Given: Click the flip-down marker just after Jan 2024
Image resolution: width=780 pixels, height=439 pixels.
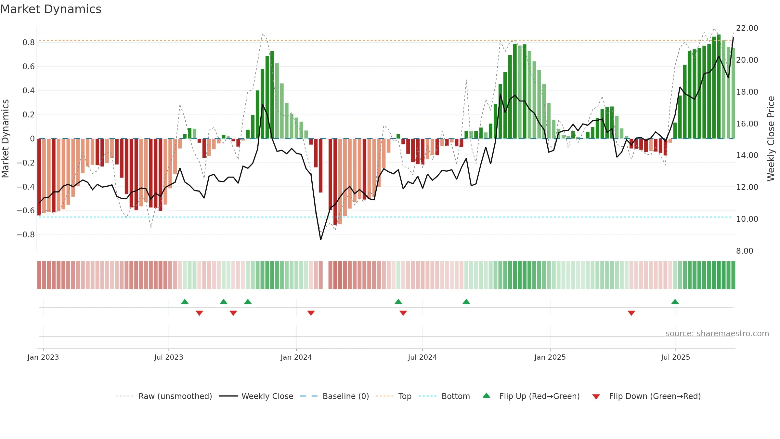Looking at the screenshot, I should [311, 313].
